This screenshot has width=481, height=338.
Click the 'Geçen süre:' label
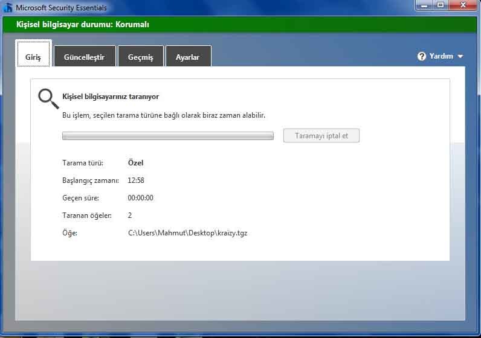(x=81, y=198)
